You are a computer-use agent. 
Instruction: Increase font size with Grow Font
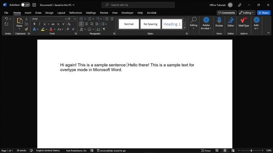coord(68,29)
